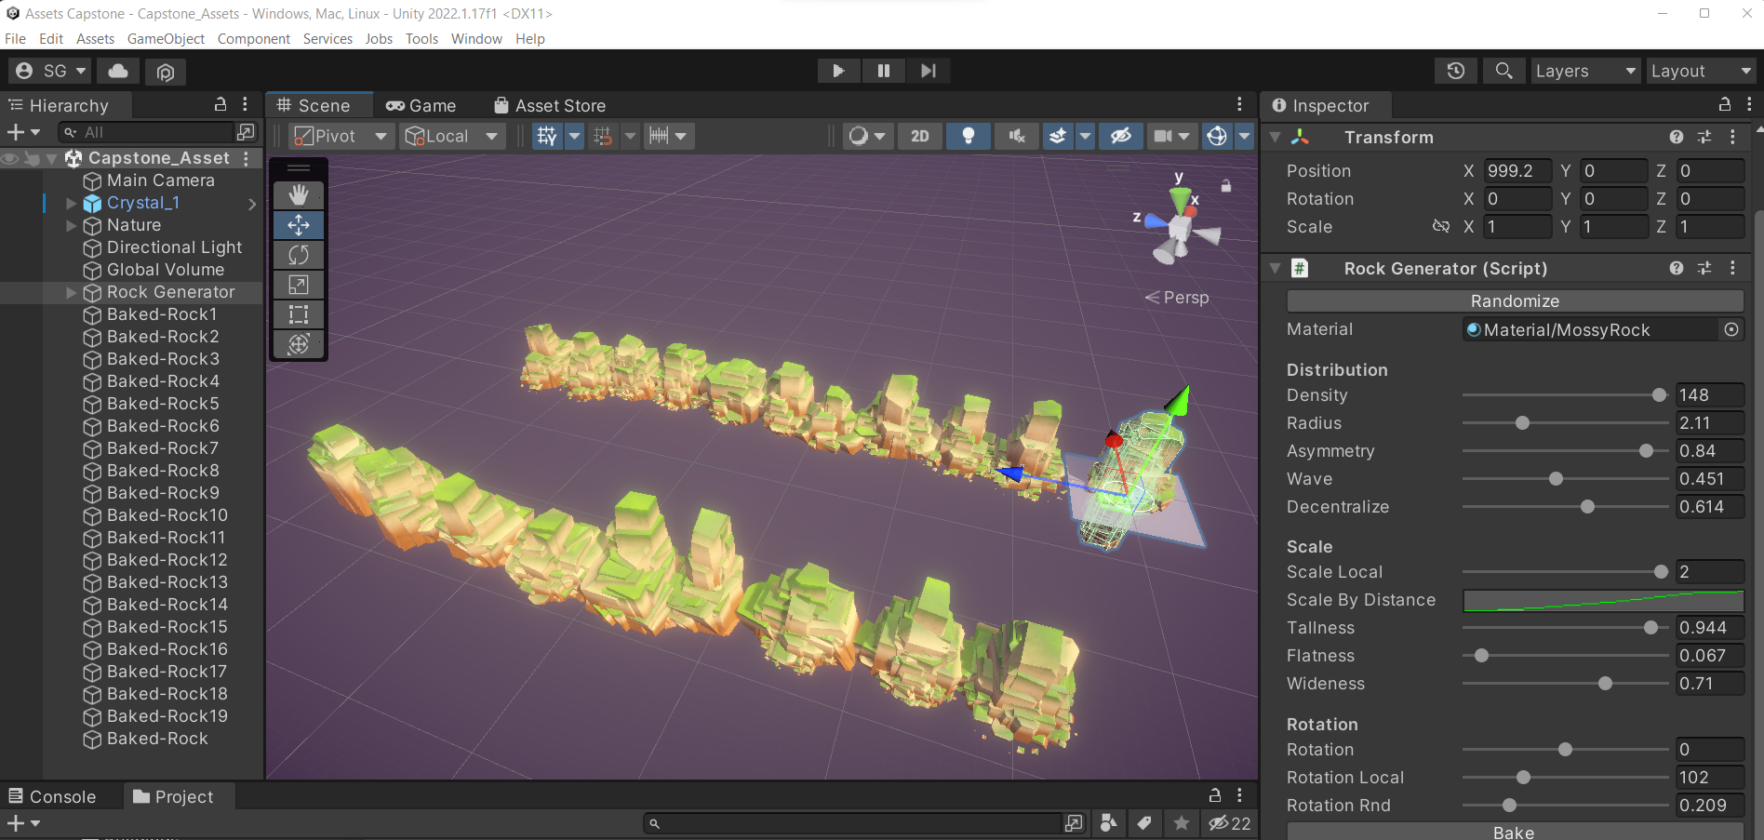The height and width of the screenshot is (840, 1764).
Task: Switch to the Game tab
Action: (x=421, y=105)
